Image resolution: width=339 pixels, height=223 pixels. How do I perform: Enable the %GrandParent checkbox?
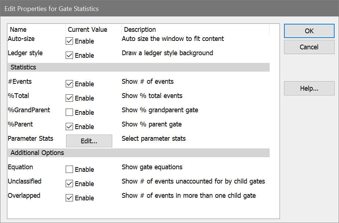(69, 113)
